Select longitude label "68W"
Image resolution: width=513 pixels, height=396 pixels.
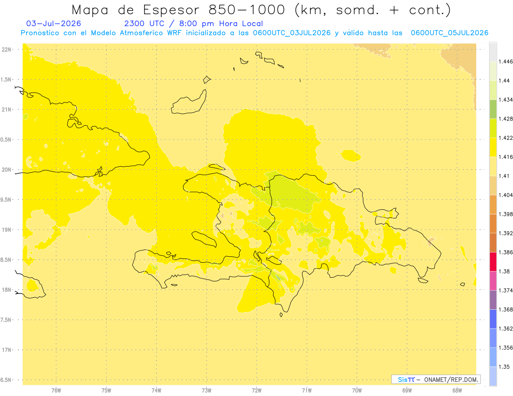(x=457, y=390)
